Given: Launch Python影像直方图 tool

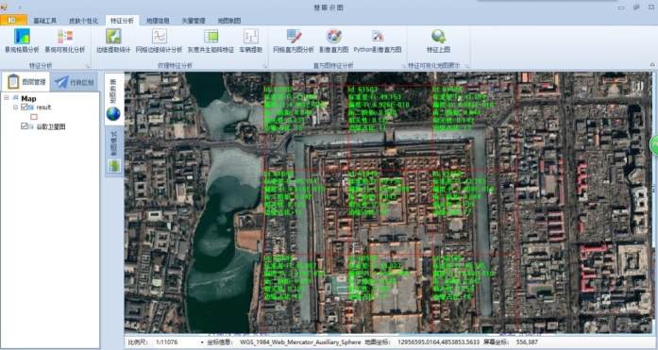Looking at the screenshot, I should point(378,41).
